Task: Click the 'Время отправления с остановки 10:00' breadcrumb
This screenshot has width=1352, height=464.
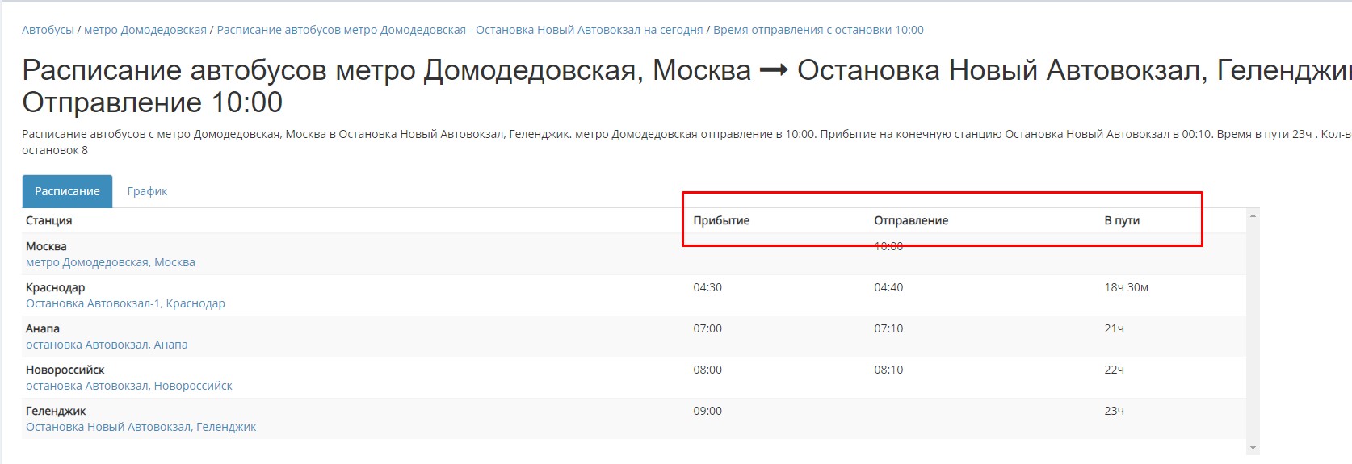Action: point(818,30)
